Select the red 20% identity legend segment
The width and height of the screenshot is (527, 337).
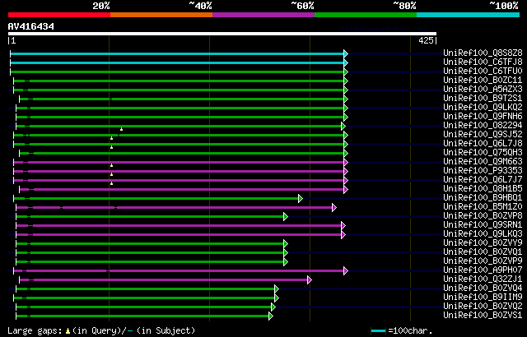(59, 15)
